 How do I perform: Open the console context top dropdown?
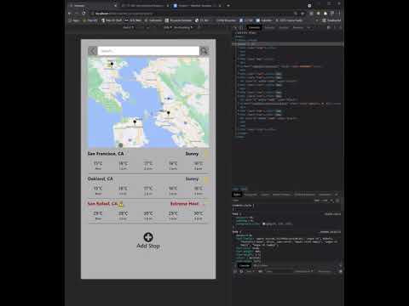coord(251,271)
